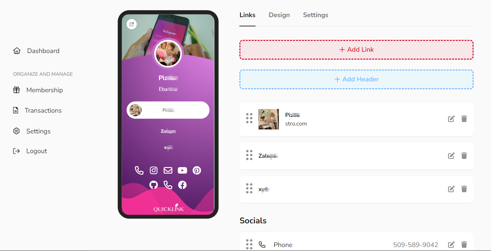Click the Pinterest icon in phone preview
The image size is (491, 251).
click(x=197, y=170)
